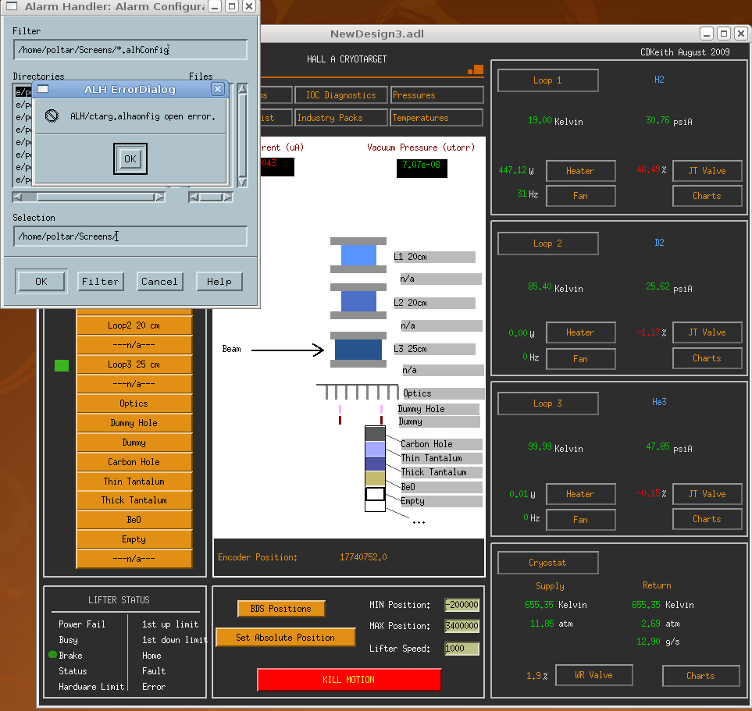Click OK in the ALH ErrorDialog
The image size is (752, 711).
tap(130, 158)
